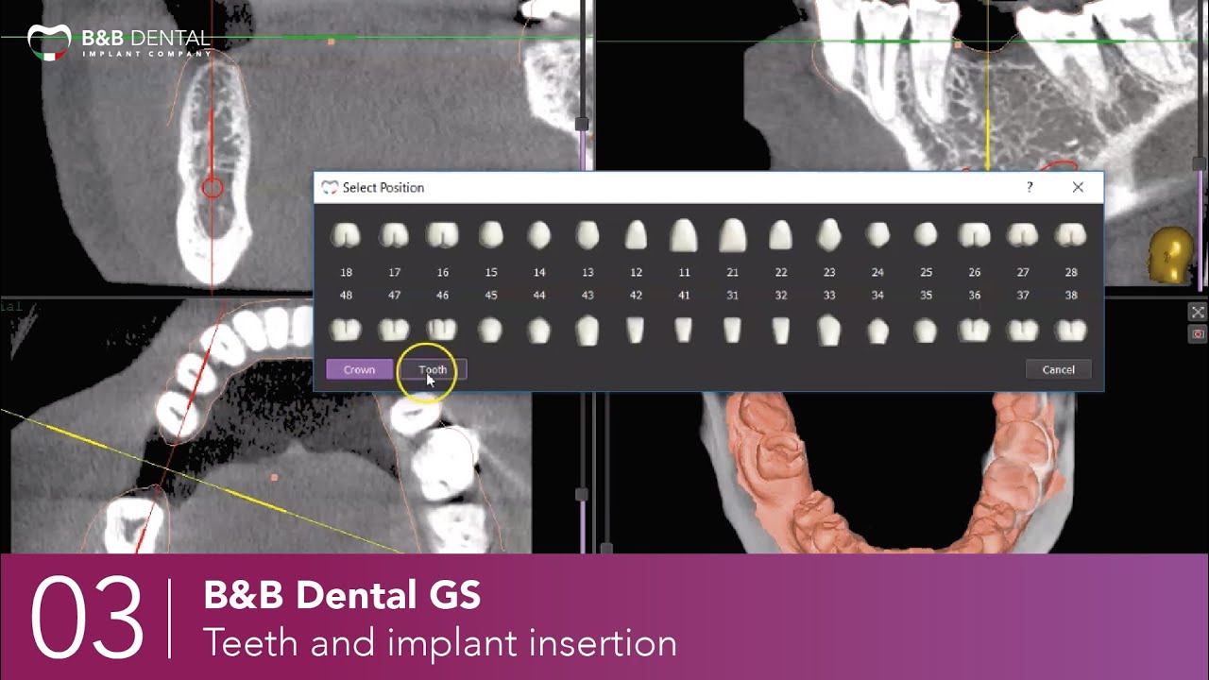Pick tooth 22 icon
The width and height of the screenshot is (1209, 680).
click(x=780, y=235)
